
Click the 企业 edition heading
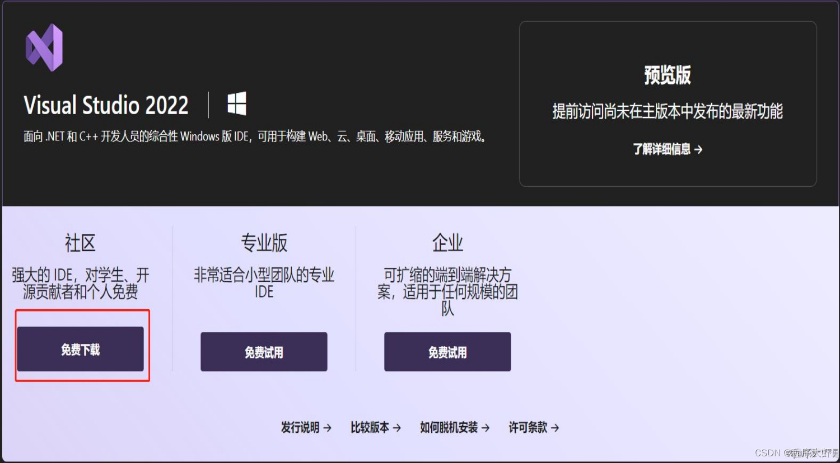click(447, 243)
